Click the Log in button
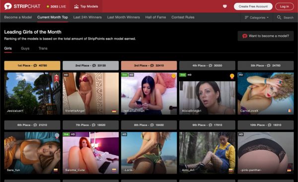Viewport: 298px width, 182px height. tap(284, 6)
